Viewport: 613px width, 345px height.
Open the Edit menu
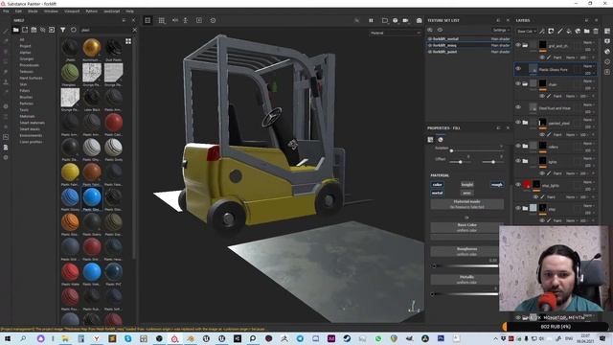18,11
